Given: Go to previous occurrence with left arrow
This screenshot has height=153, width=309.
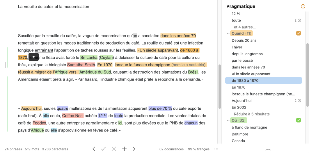Looking at the screenshot, I should 94,149.
